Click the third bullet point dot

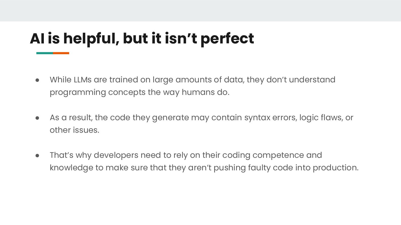37,155
